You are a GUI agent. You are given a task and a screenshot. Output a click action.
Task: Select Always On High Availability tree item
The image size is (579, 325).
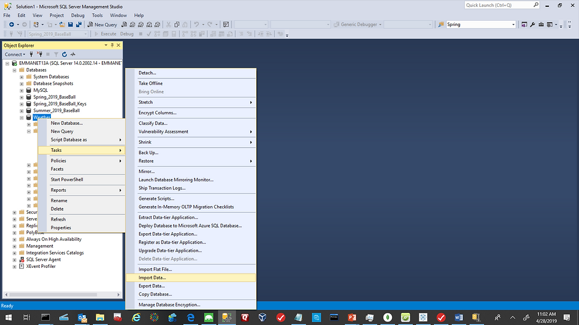pyautogui.click(x=53, y=239)
